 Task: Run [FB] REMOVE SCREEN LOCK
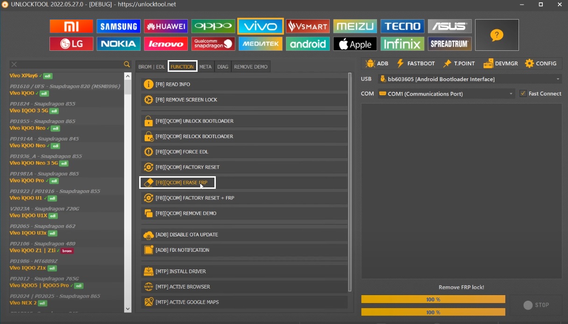(x=244, y=100)
